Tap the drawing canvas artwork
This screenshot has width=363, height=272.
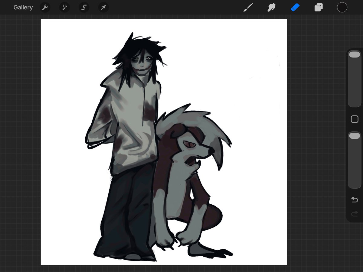tap(164, 142)
